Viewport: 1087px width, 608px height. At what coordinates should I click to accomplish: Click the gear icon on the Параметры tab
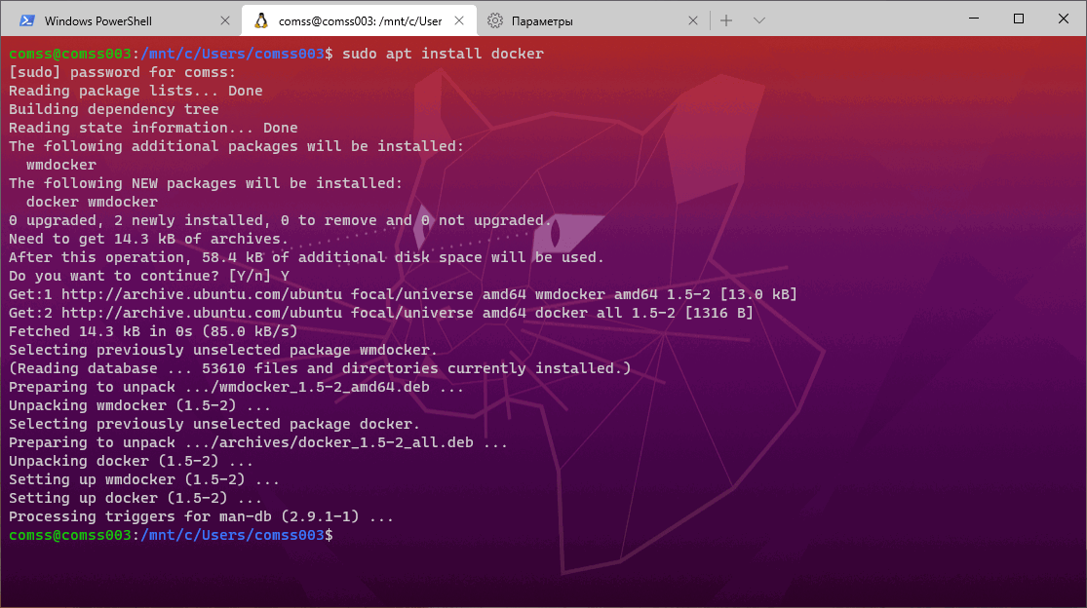click(495, 19)
